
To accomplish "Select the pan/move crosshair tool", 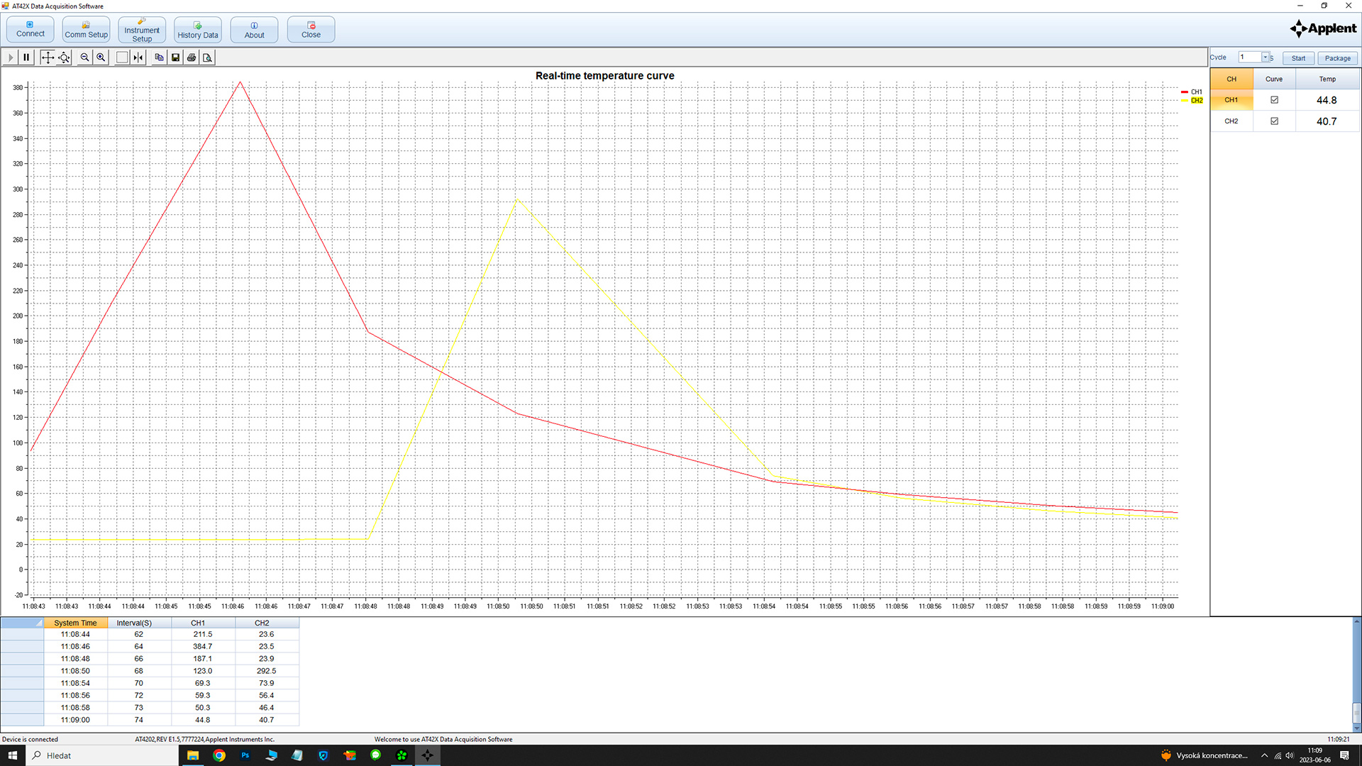I will tap(47, 57).
